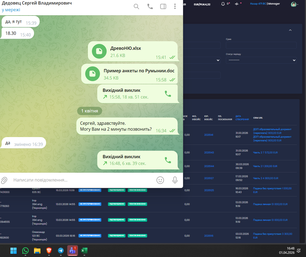
Task: Click the taskbar clock 16:48
Action: click(x=290, y=248)
